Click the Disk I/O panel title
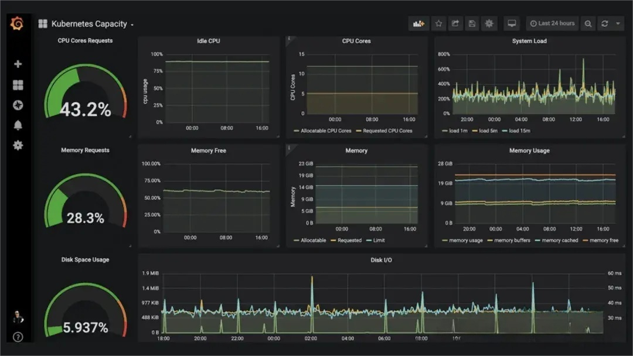The width and height of the screenshot is (633, 356). pos(382,259)
